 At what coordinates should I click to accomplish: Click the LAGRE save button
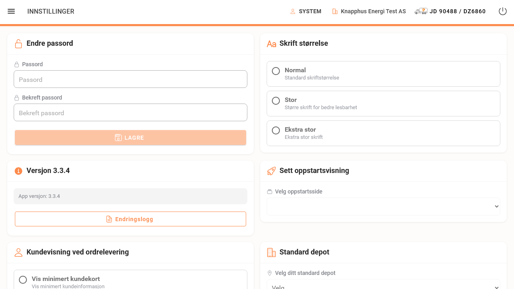(x=131, y=138)
